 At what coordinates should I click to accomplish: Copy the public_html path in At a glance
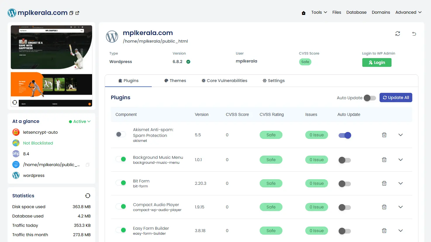(87, 165)
